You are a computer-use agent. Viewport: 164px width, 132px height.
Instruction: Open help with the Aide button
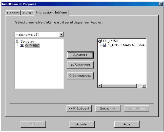[x=127, y=124]
